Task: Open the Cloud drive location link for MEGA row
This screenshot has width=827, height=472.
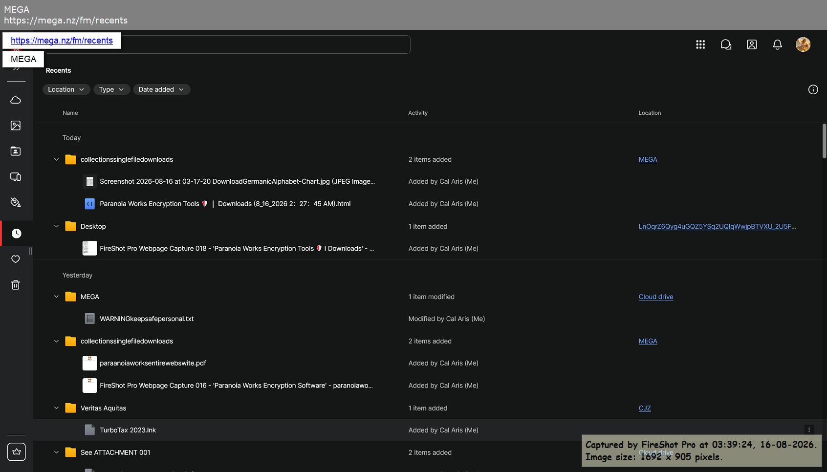Action: coord(655,297)
